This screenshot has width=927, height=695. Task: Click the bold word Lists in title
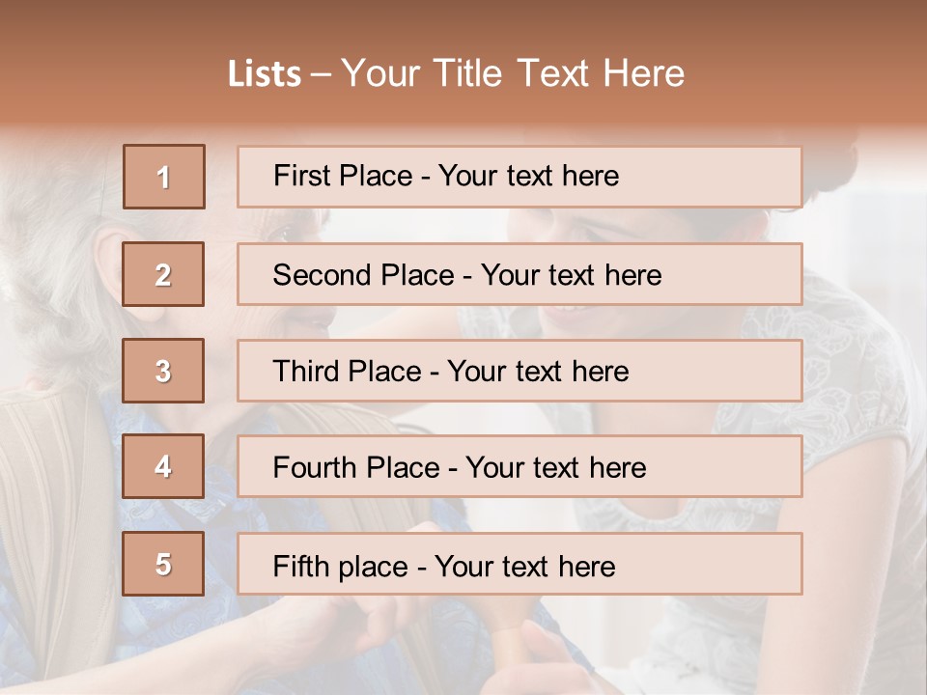tap(265, 74)
